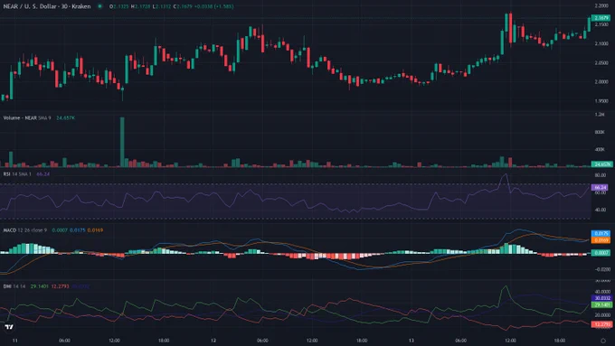
Task: Click the 2.0000 price axis tick
Action: pyautogui.click(x=601, y=82)
